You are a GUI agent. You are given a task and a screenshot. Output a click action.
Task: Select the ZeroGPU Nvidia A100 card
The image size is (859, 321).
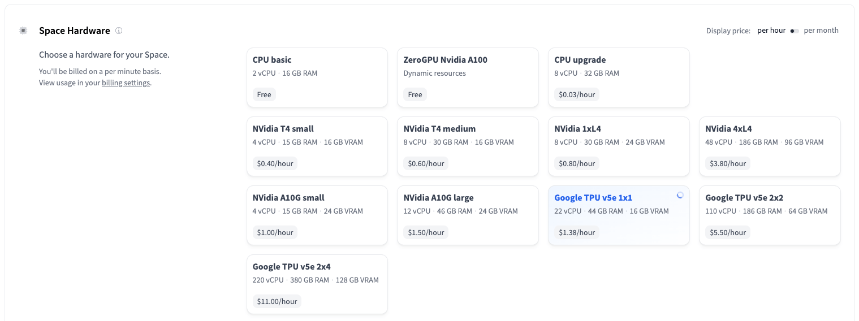coord(468,77)
